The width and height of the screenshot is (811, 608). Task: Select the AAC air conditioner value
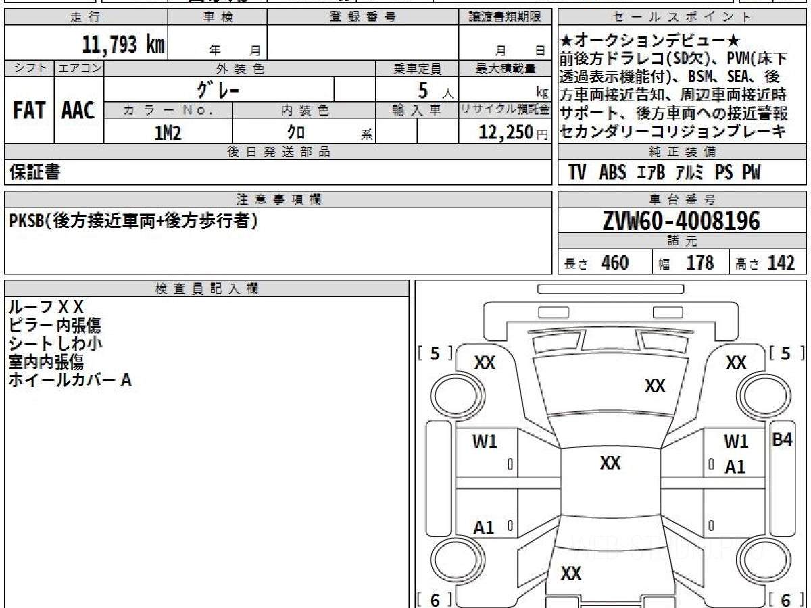pyautogui.click(x=78, y=111)
